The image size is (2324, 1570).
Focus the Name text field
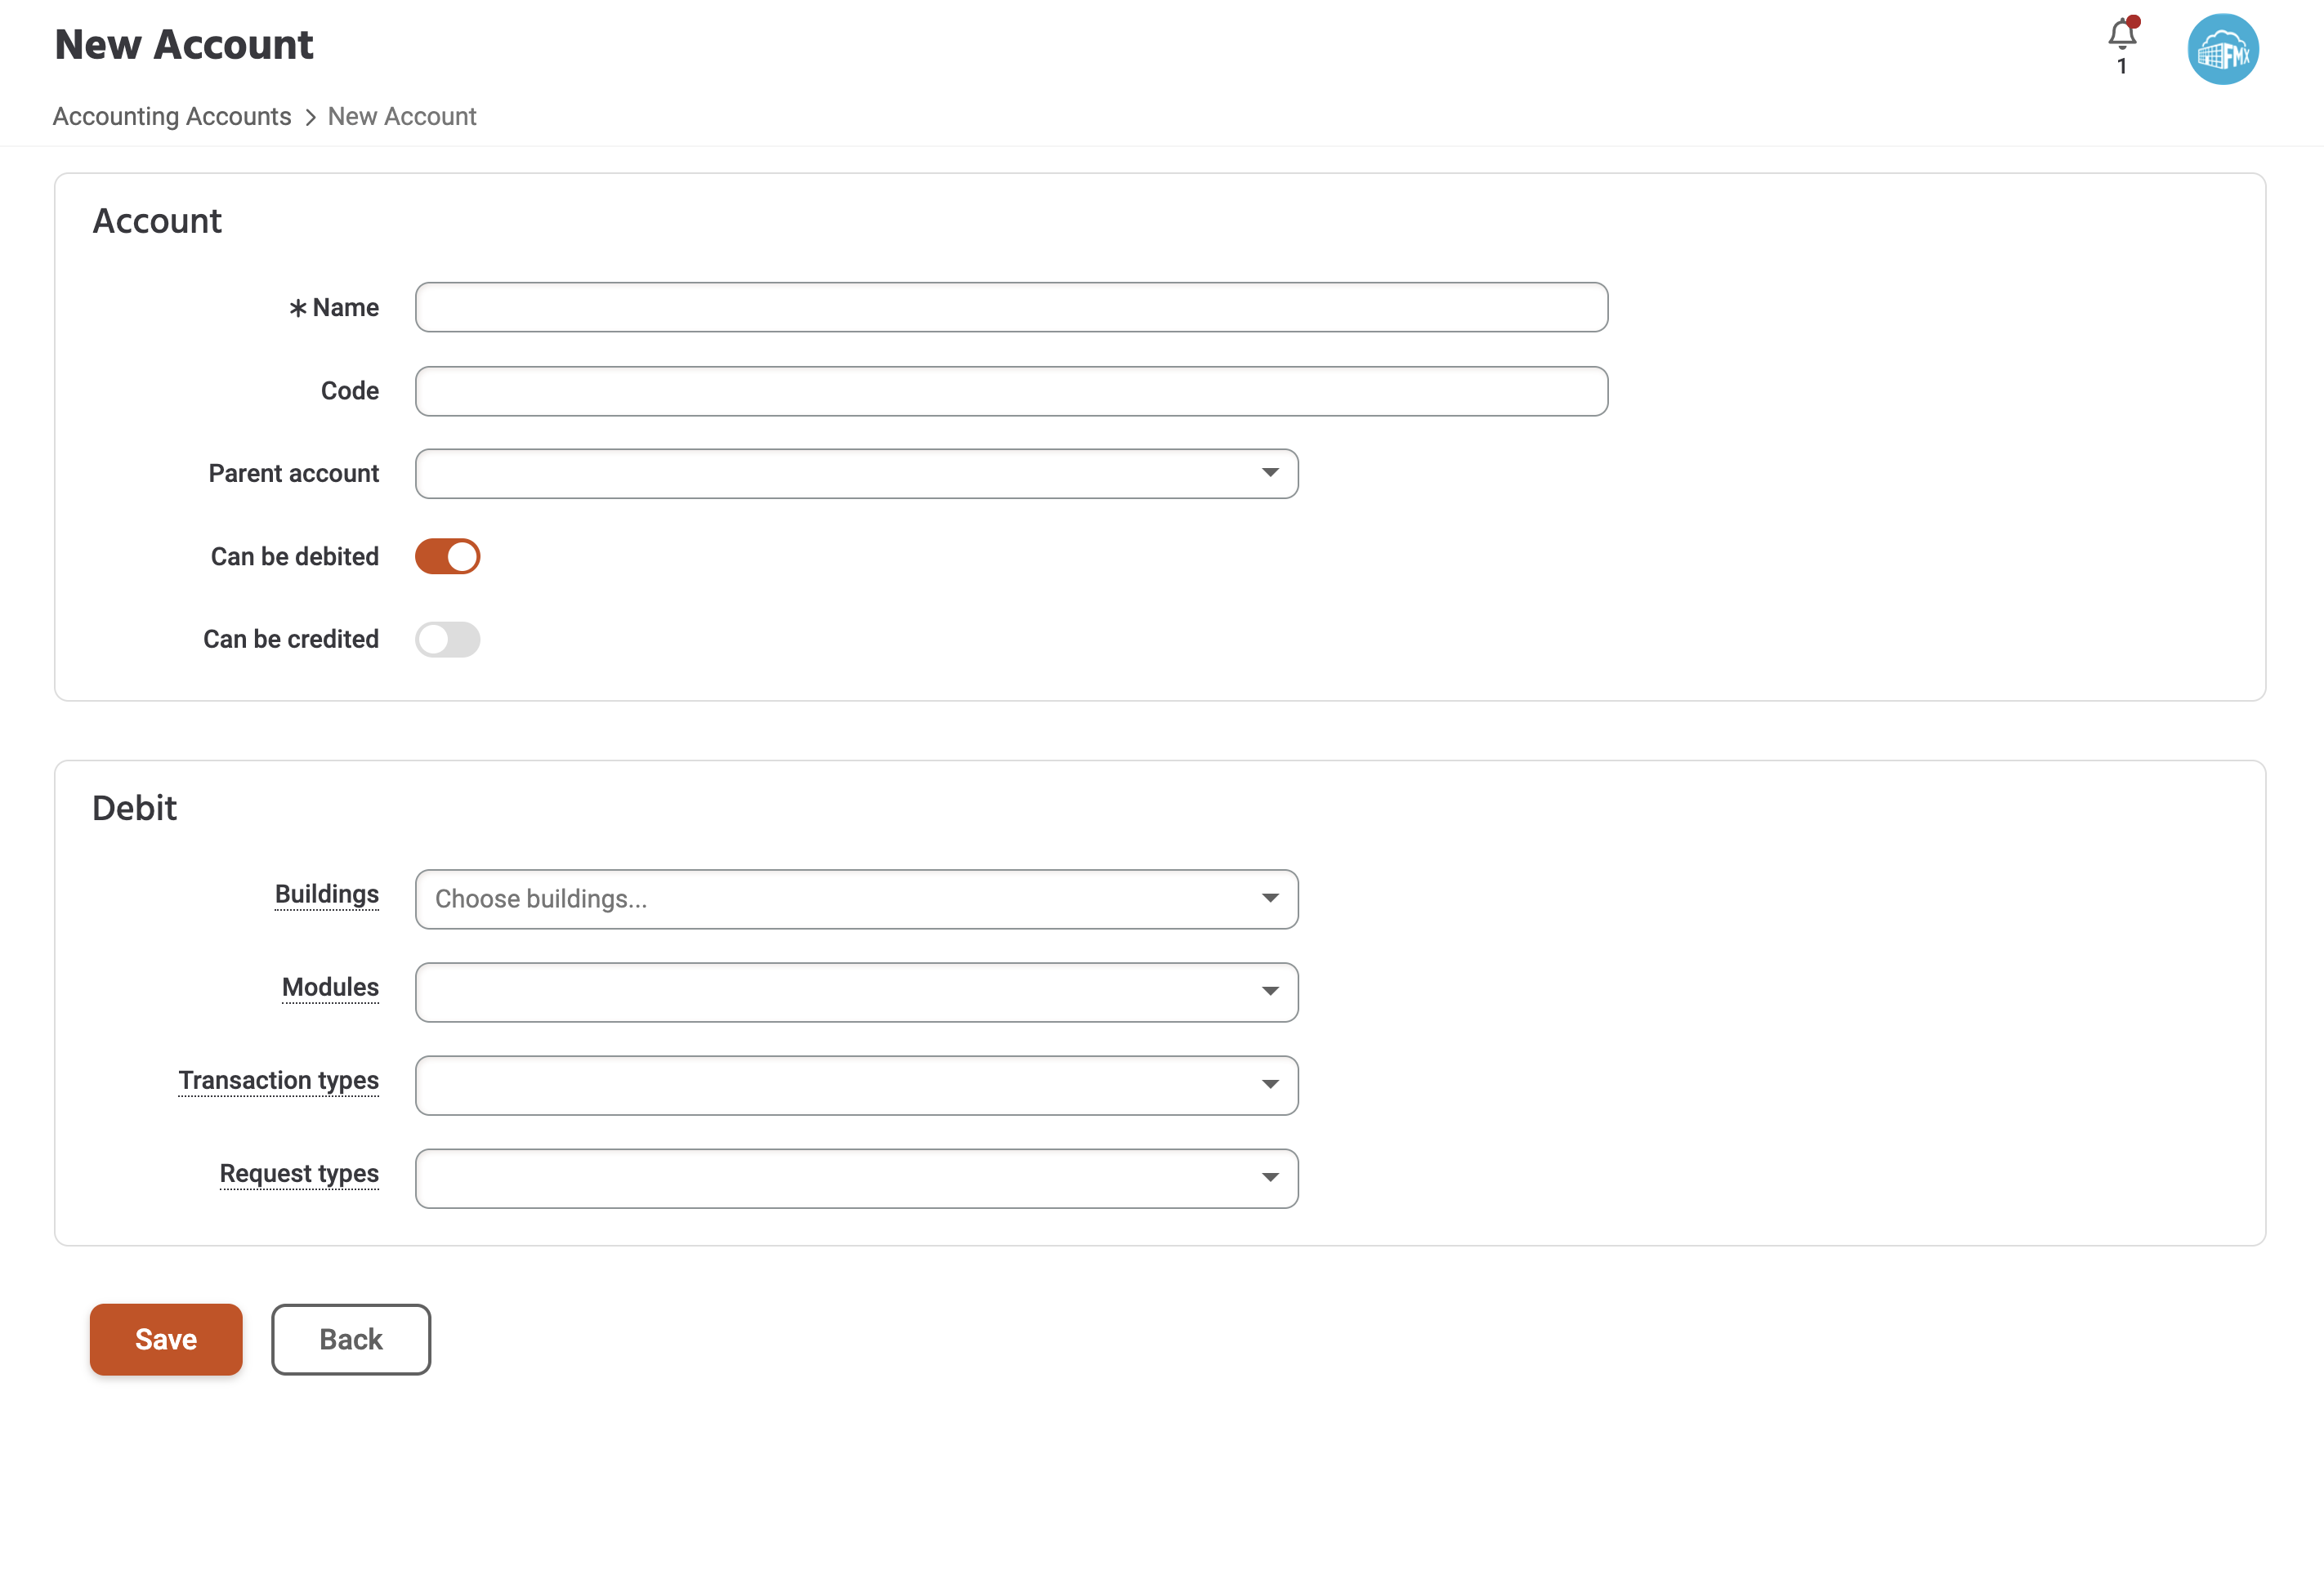(1011, 308)
